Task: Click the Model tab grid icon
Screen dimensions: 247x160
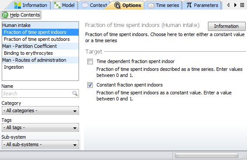Action: click(x=57, y=5)
